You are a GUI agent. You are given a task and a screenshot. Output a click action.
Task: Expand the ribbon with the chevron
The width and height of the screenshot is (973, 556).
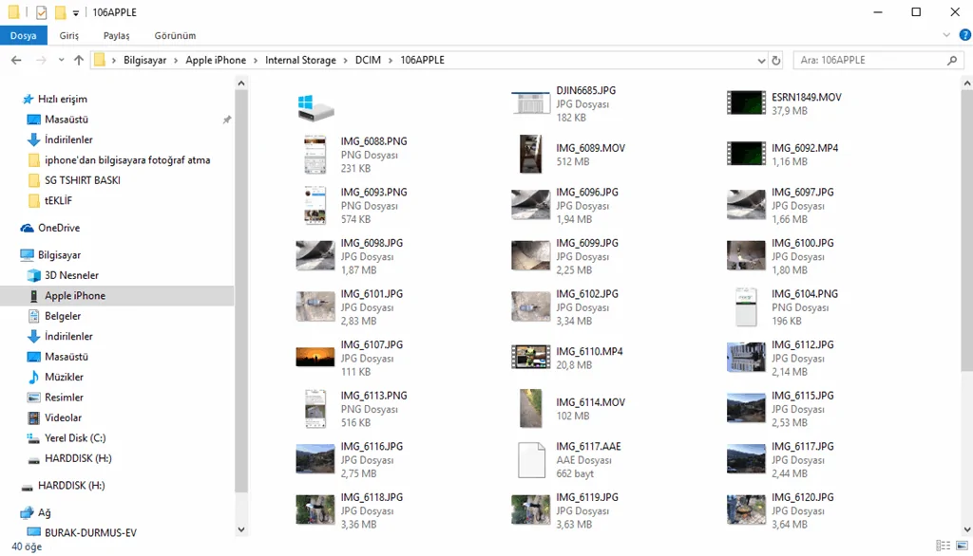[946, 35]
